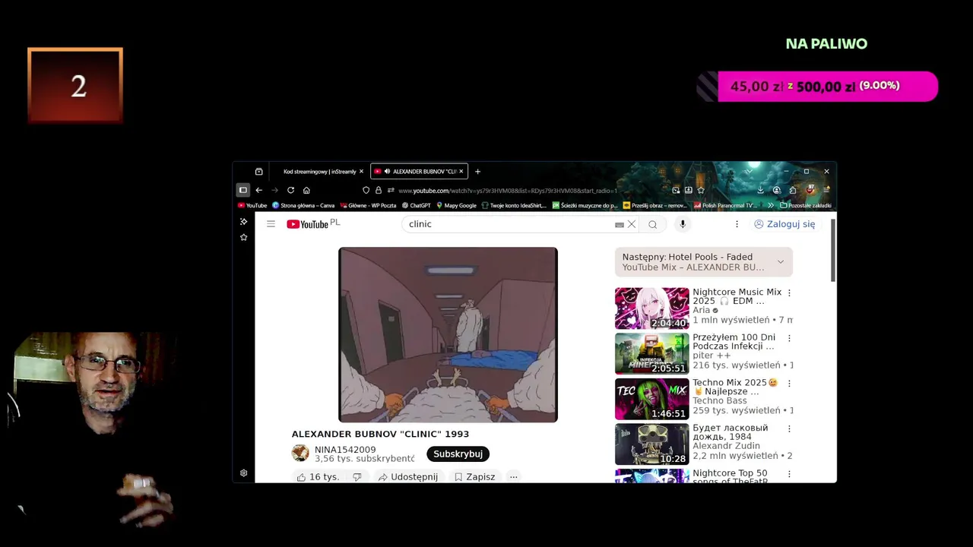This screenshot has width=973, height=547.
Task: Toggle the browser sidebar button
Action: point(243,190)
